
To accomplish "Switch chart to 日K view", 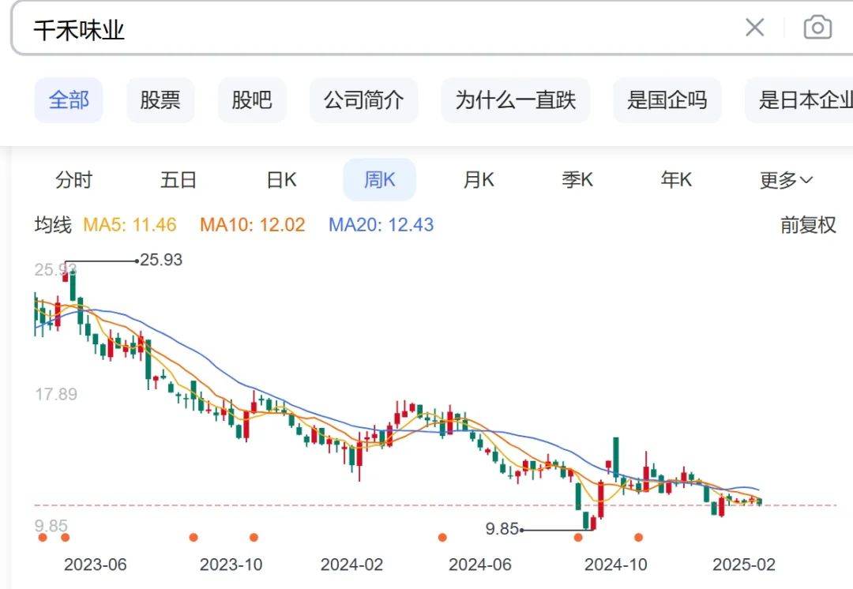I will tap(281, 179).
